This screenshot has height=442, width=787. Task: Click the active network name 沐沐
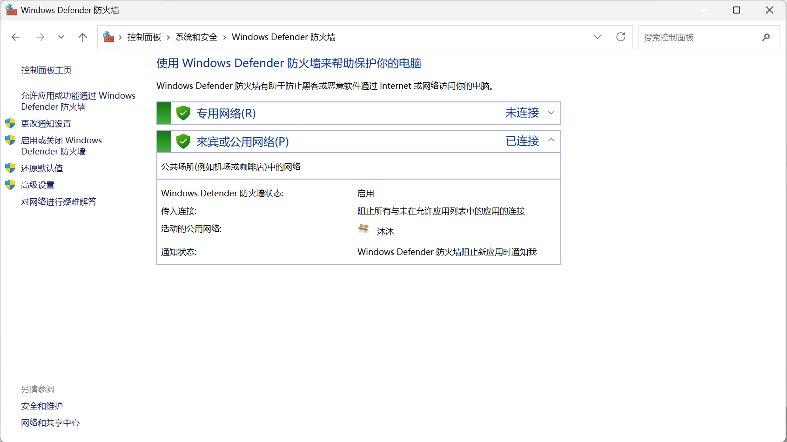click(x=385, y=232)
